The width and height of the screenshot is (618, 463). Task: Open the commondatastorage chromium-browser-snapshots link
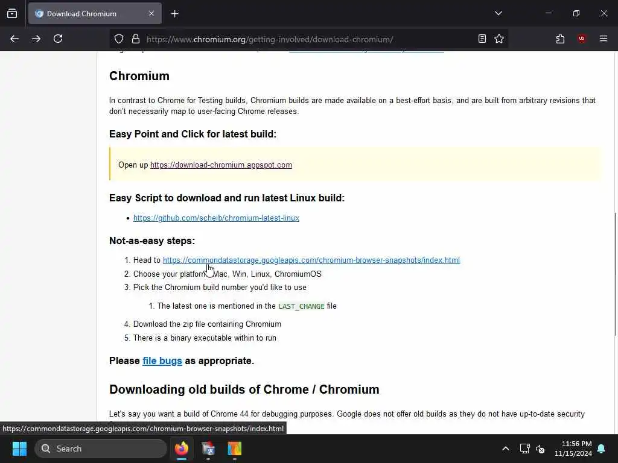[311, 260]
